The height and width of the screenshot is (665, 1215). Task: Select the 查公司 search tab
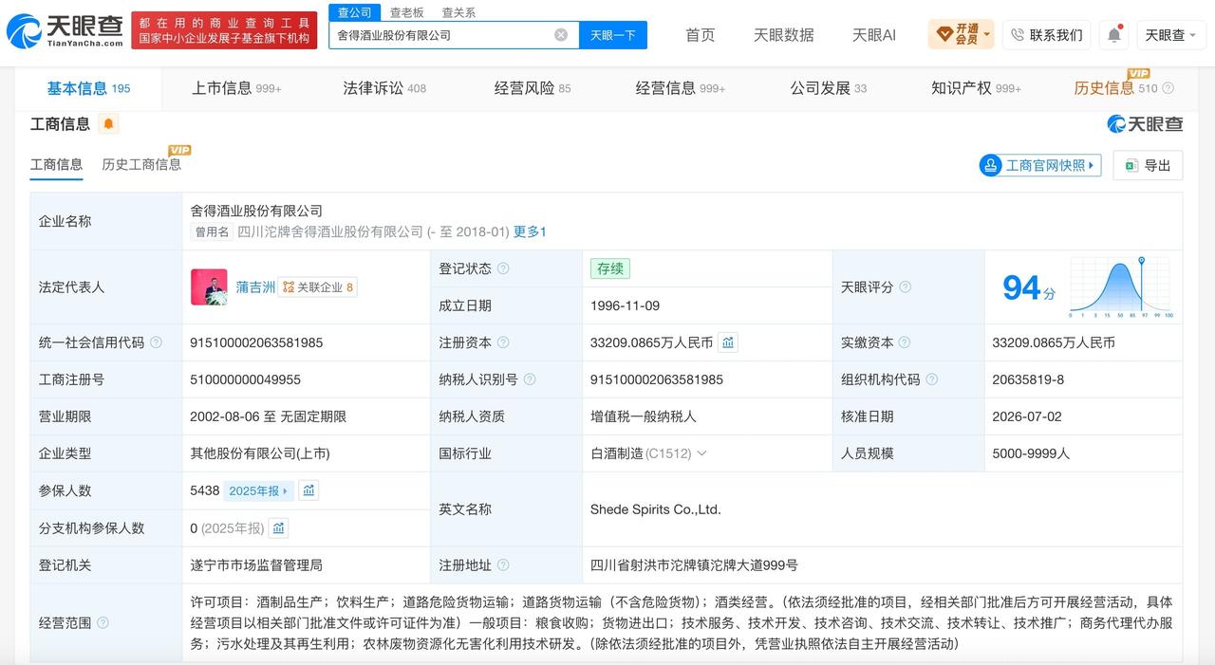[x=354, y=12]
